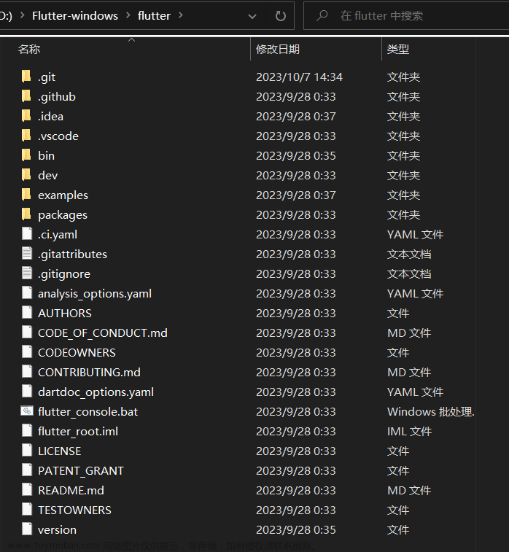The height and width of the screenshot is (552, 509).
Task: Select the dartdoc_options.yaml file name
Action: [96, 392]
